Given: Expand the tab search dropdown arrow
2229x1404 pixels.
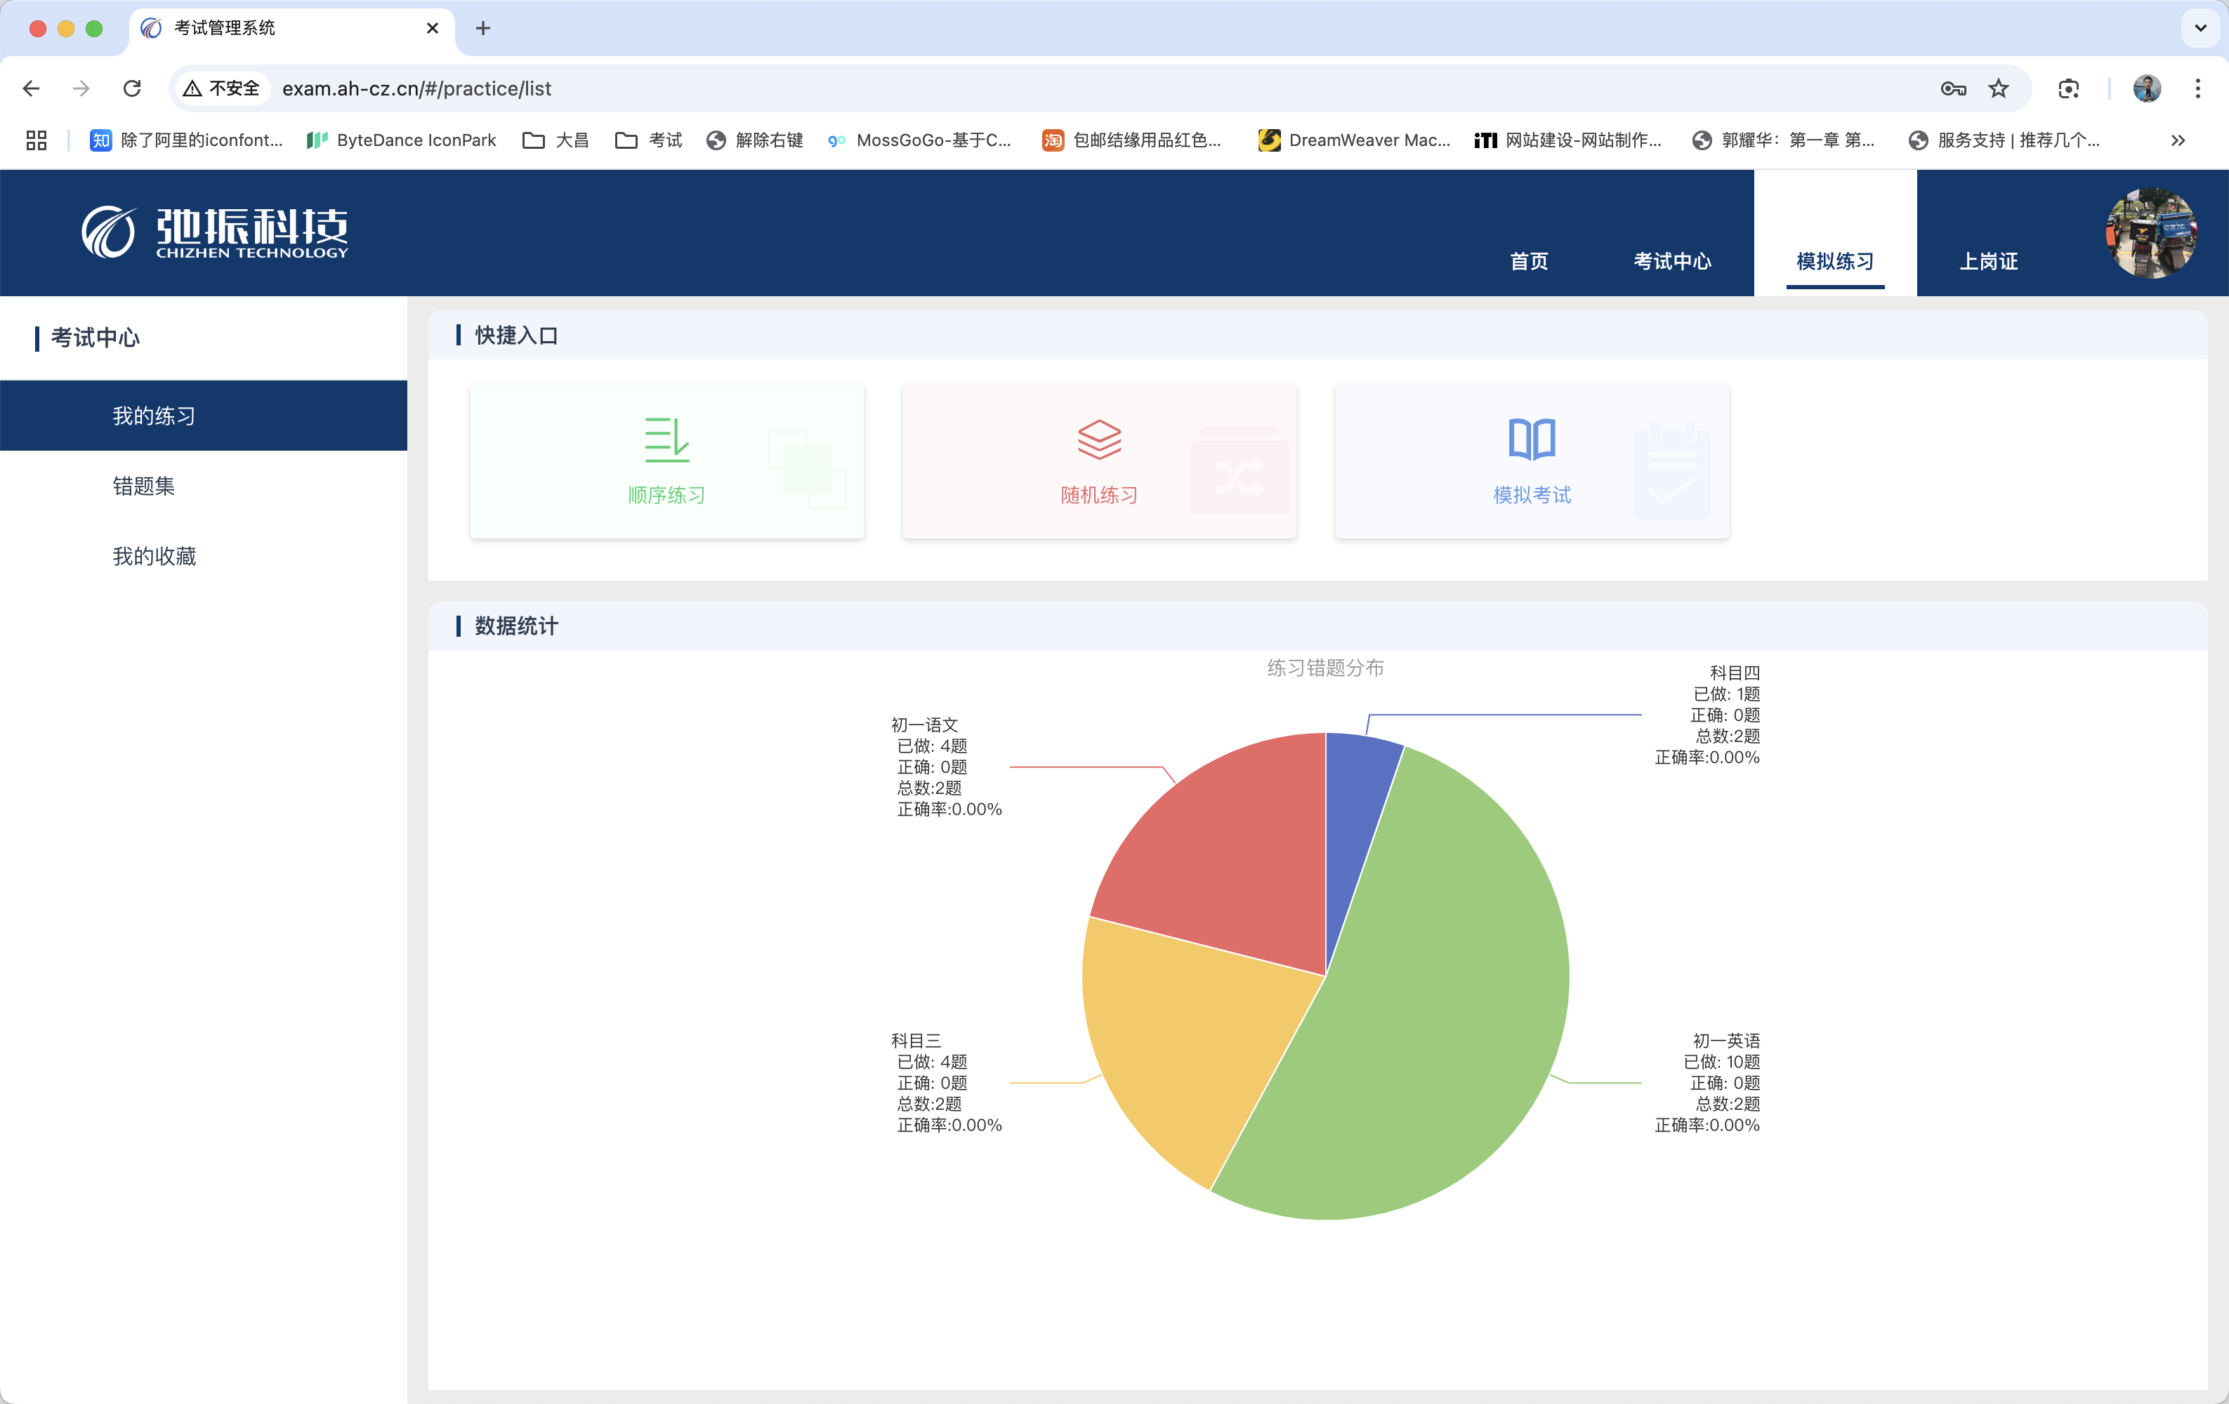Looking at the screenshot, I should pos(2200,28).
